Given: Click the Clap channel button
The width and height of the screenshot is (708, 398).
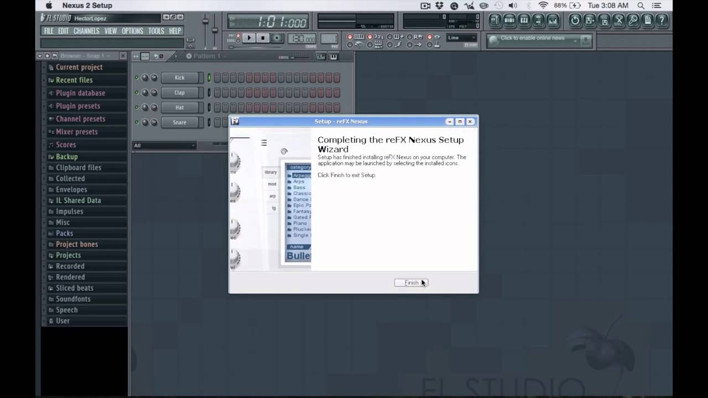Looking at the screenshot, I should coord(179,92).
